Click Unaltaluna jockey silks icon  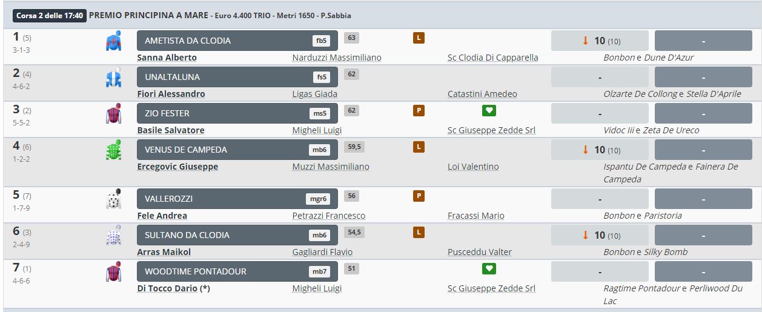[113, 78]
